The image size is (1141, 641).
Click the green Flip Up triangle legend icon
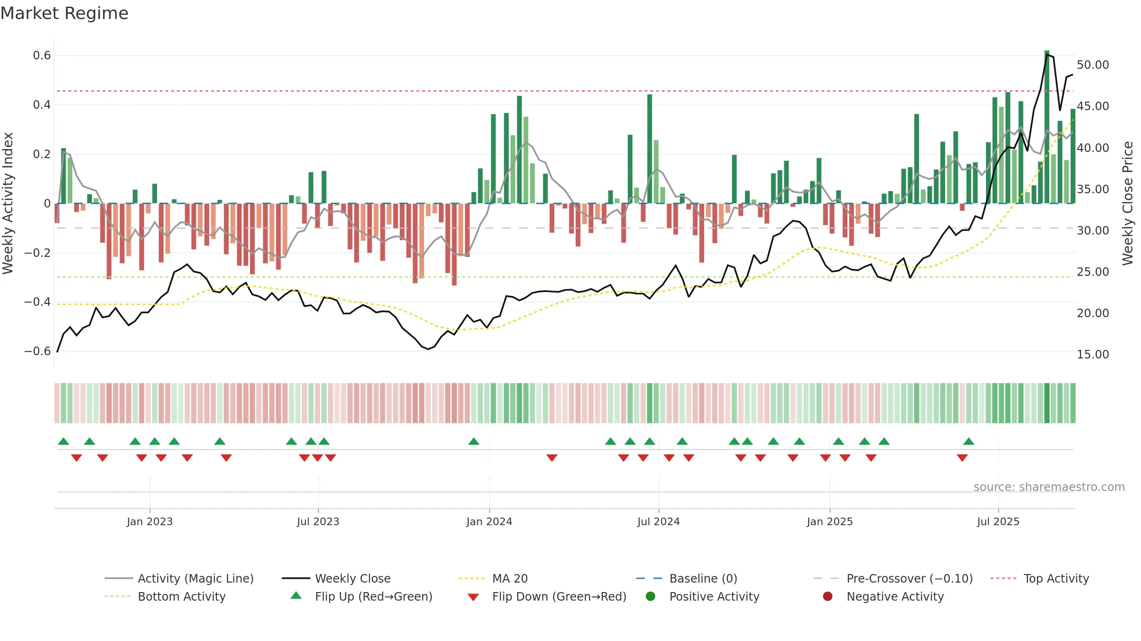tap(296, 595)
